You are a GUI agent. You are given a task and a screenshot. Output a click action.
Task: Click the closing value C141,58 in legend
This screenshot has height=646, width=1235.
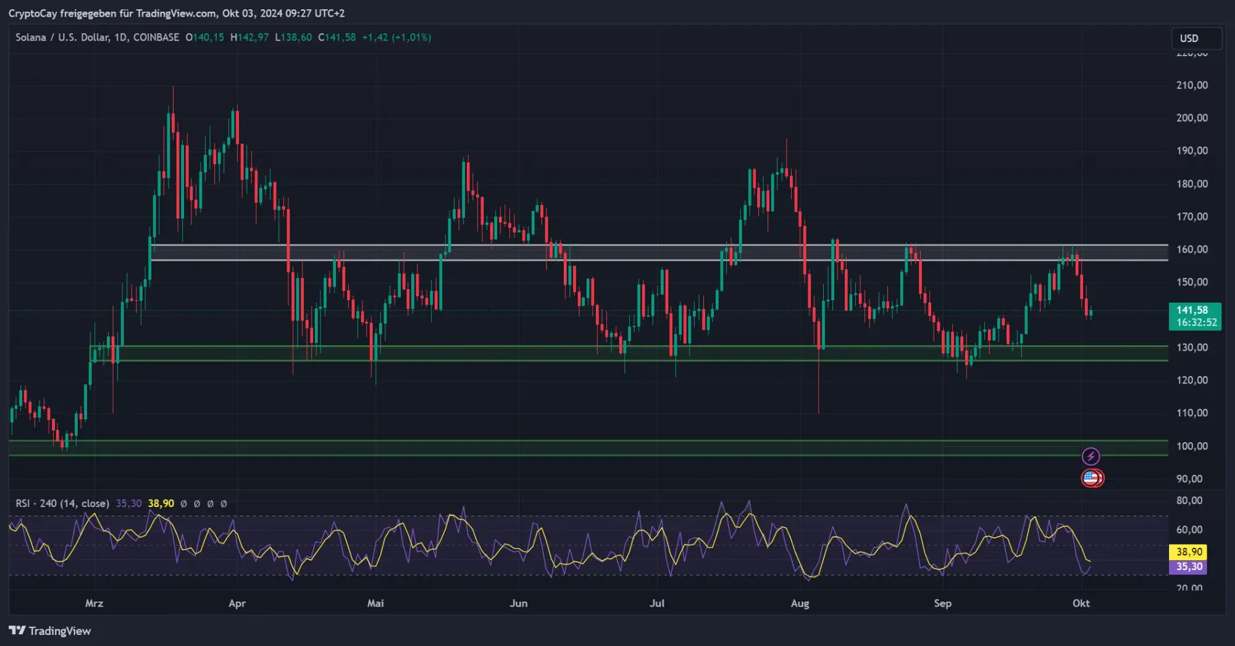[337, 37]
